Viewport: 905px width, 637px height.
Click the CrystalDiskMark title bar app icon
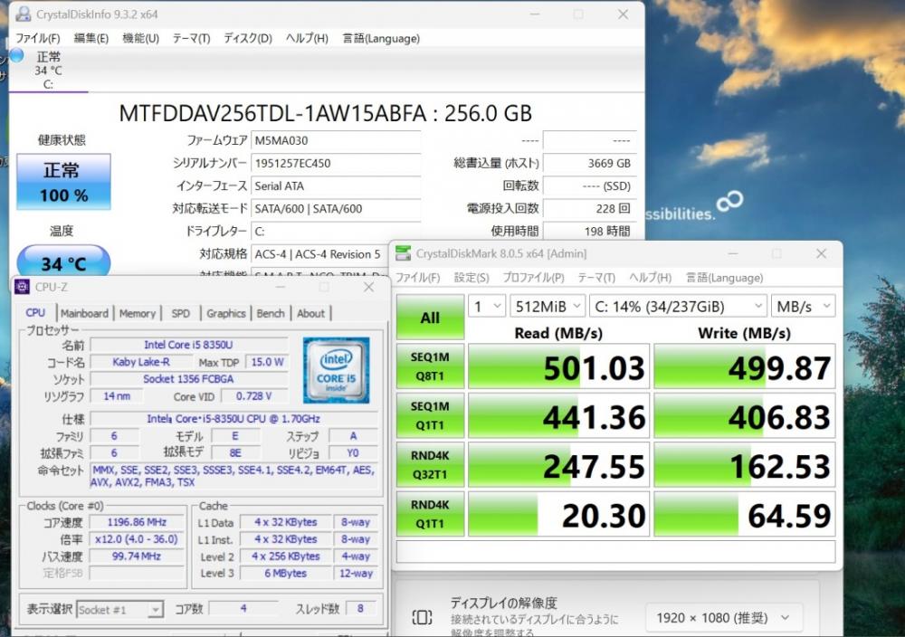pyautogui.click(x=403, y=253)
